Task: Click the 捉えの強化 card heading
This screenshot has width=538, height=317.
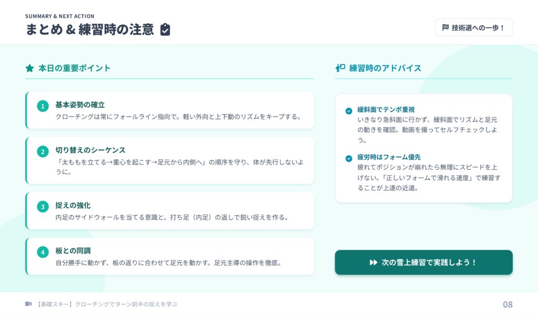Action: (x=73, y=205)
